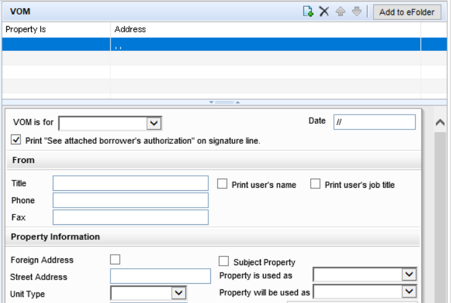Expand the Property will be used as dropdown
This screenshot has height=303, width=451.
pos(409,291)
